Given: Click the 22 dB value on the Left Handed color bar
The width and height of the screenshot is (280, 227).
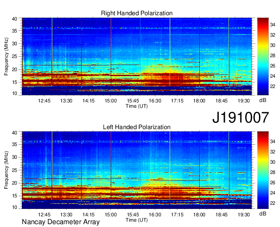Looking at the screenshot, I should [x=273, y=203].
